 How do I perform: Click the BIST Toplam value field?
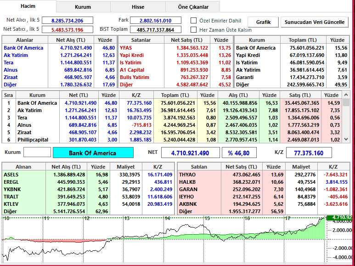pos(156,29)
